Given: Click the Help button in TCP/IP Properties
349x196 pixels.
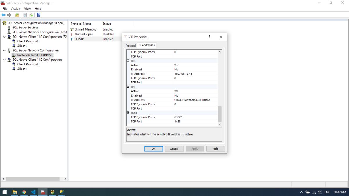Looking at the screenshot, I should point(216,149).
